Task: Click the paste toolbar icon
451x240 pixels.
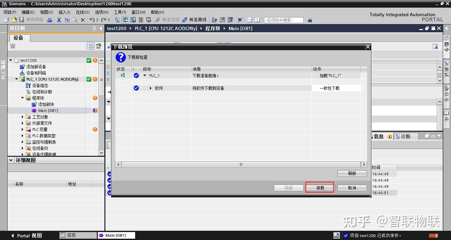Action: (x=75, y=20)
